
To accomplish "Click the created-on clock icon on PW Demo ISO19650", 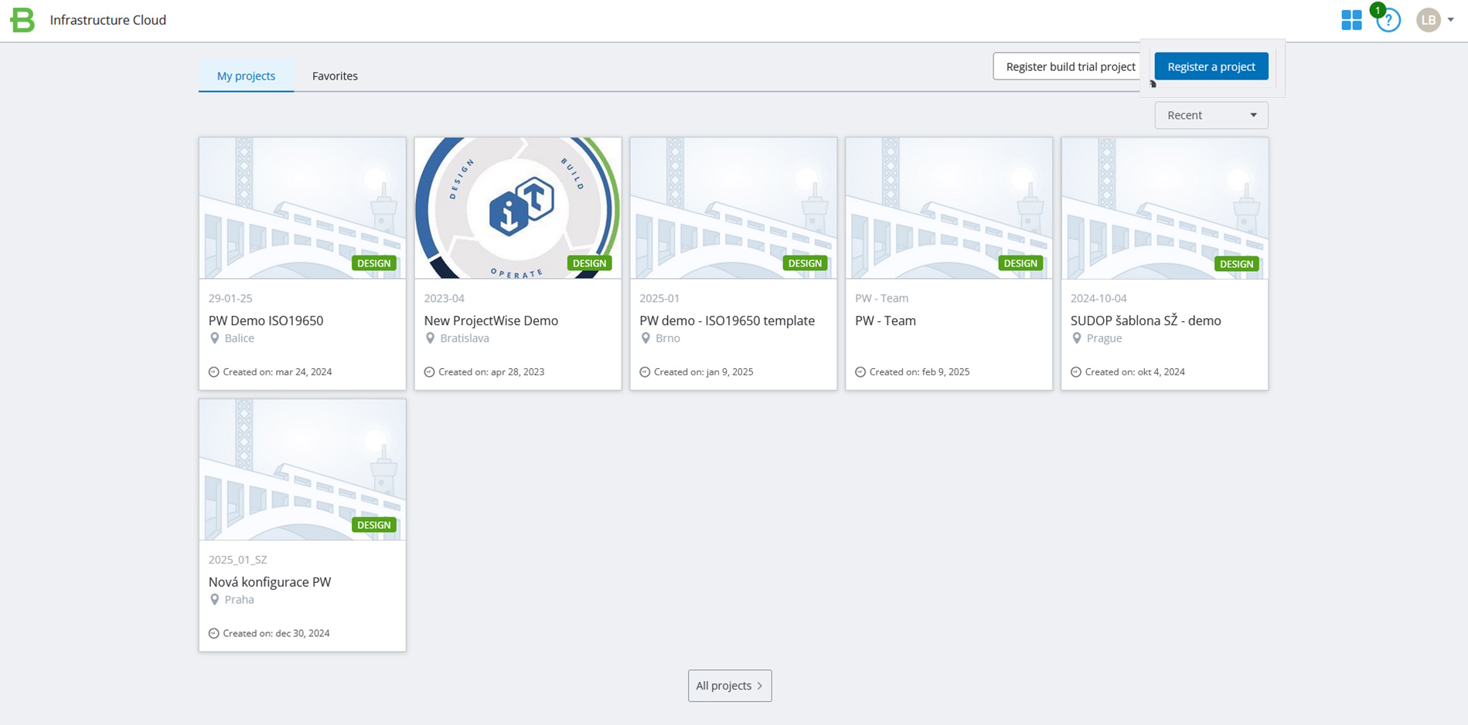I will [213, 371].
